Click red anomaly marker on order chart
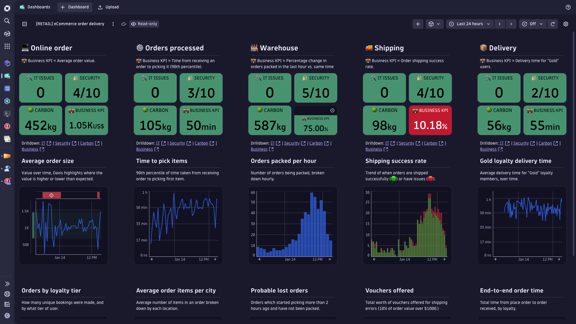This screenshot has height=324, width=576. point(52,195)
